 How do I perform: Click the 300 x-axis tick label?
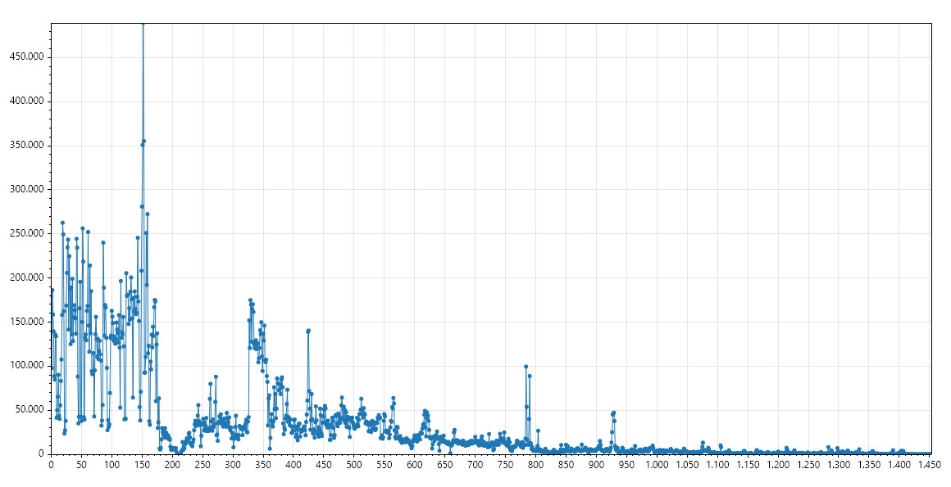coord(233,465)
